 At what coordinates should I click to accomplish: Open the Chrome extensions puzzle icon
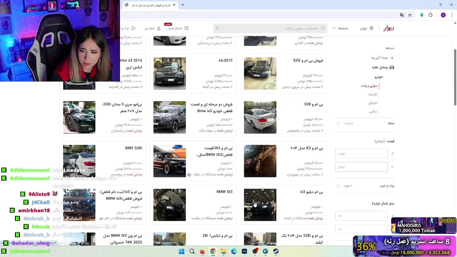tap(430, 15)
